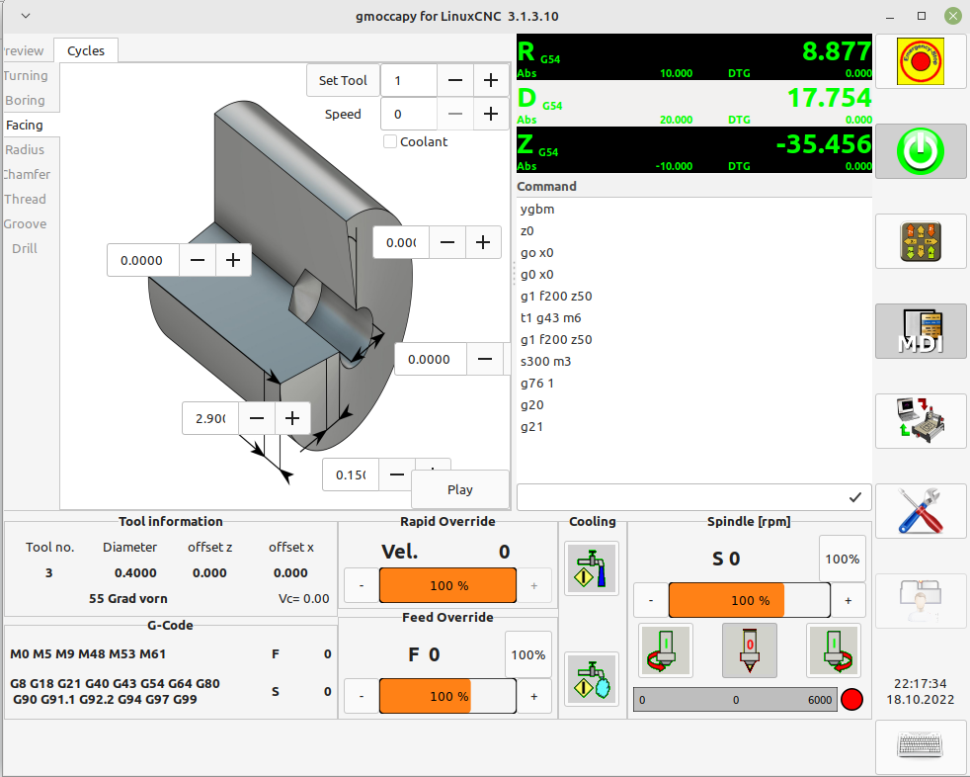The width and height of the screenshot is (970, 777).
Task: Click the Z axis position readout
Action: [694, 150]
